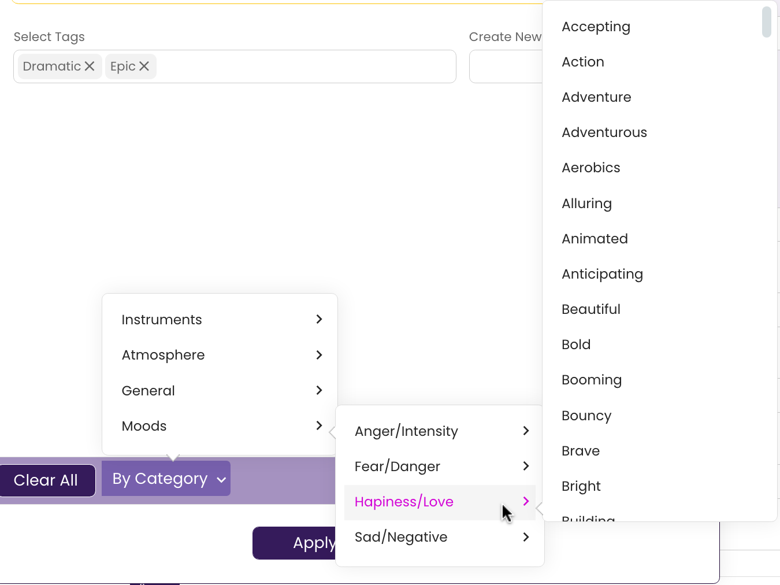Choose the Booming tag
The height and width of the screenshot is (585, 780).
pos(592,380)
